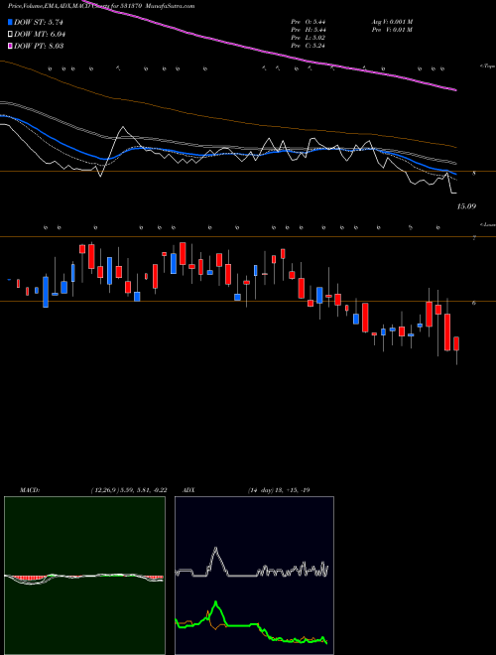
Task: Click the 'Pre H: 5.44' high value
Action: (x=309, y=30)
